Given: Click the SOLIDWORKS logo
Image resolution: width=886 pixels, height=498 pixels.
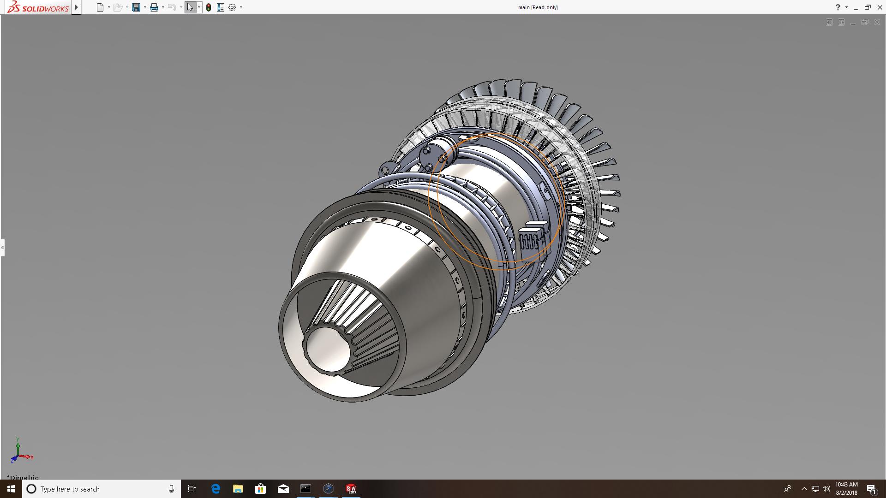Looking at the screenshot, I should (38, 7).
